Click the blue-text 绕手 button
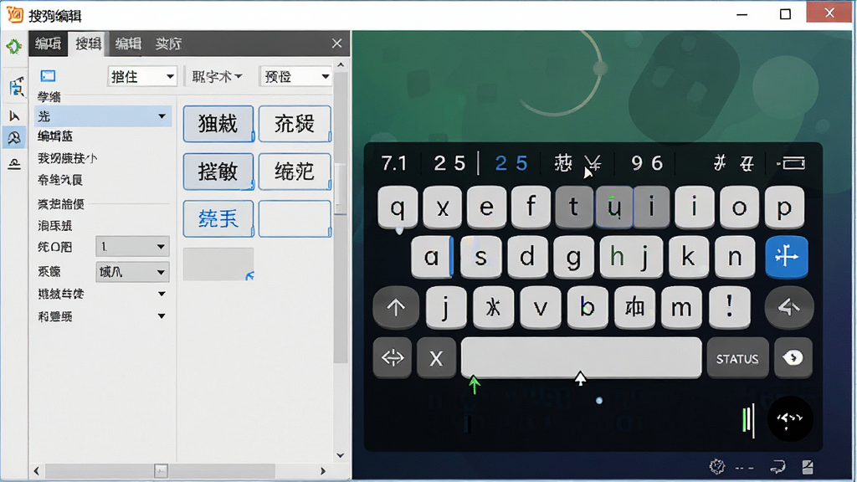 click(218, 218)
